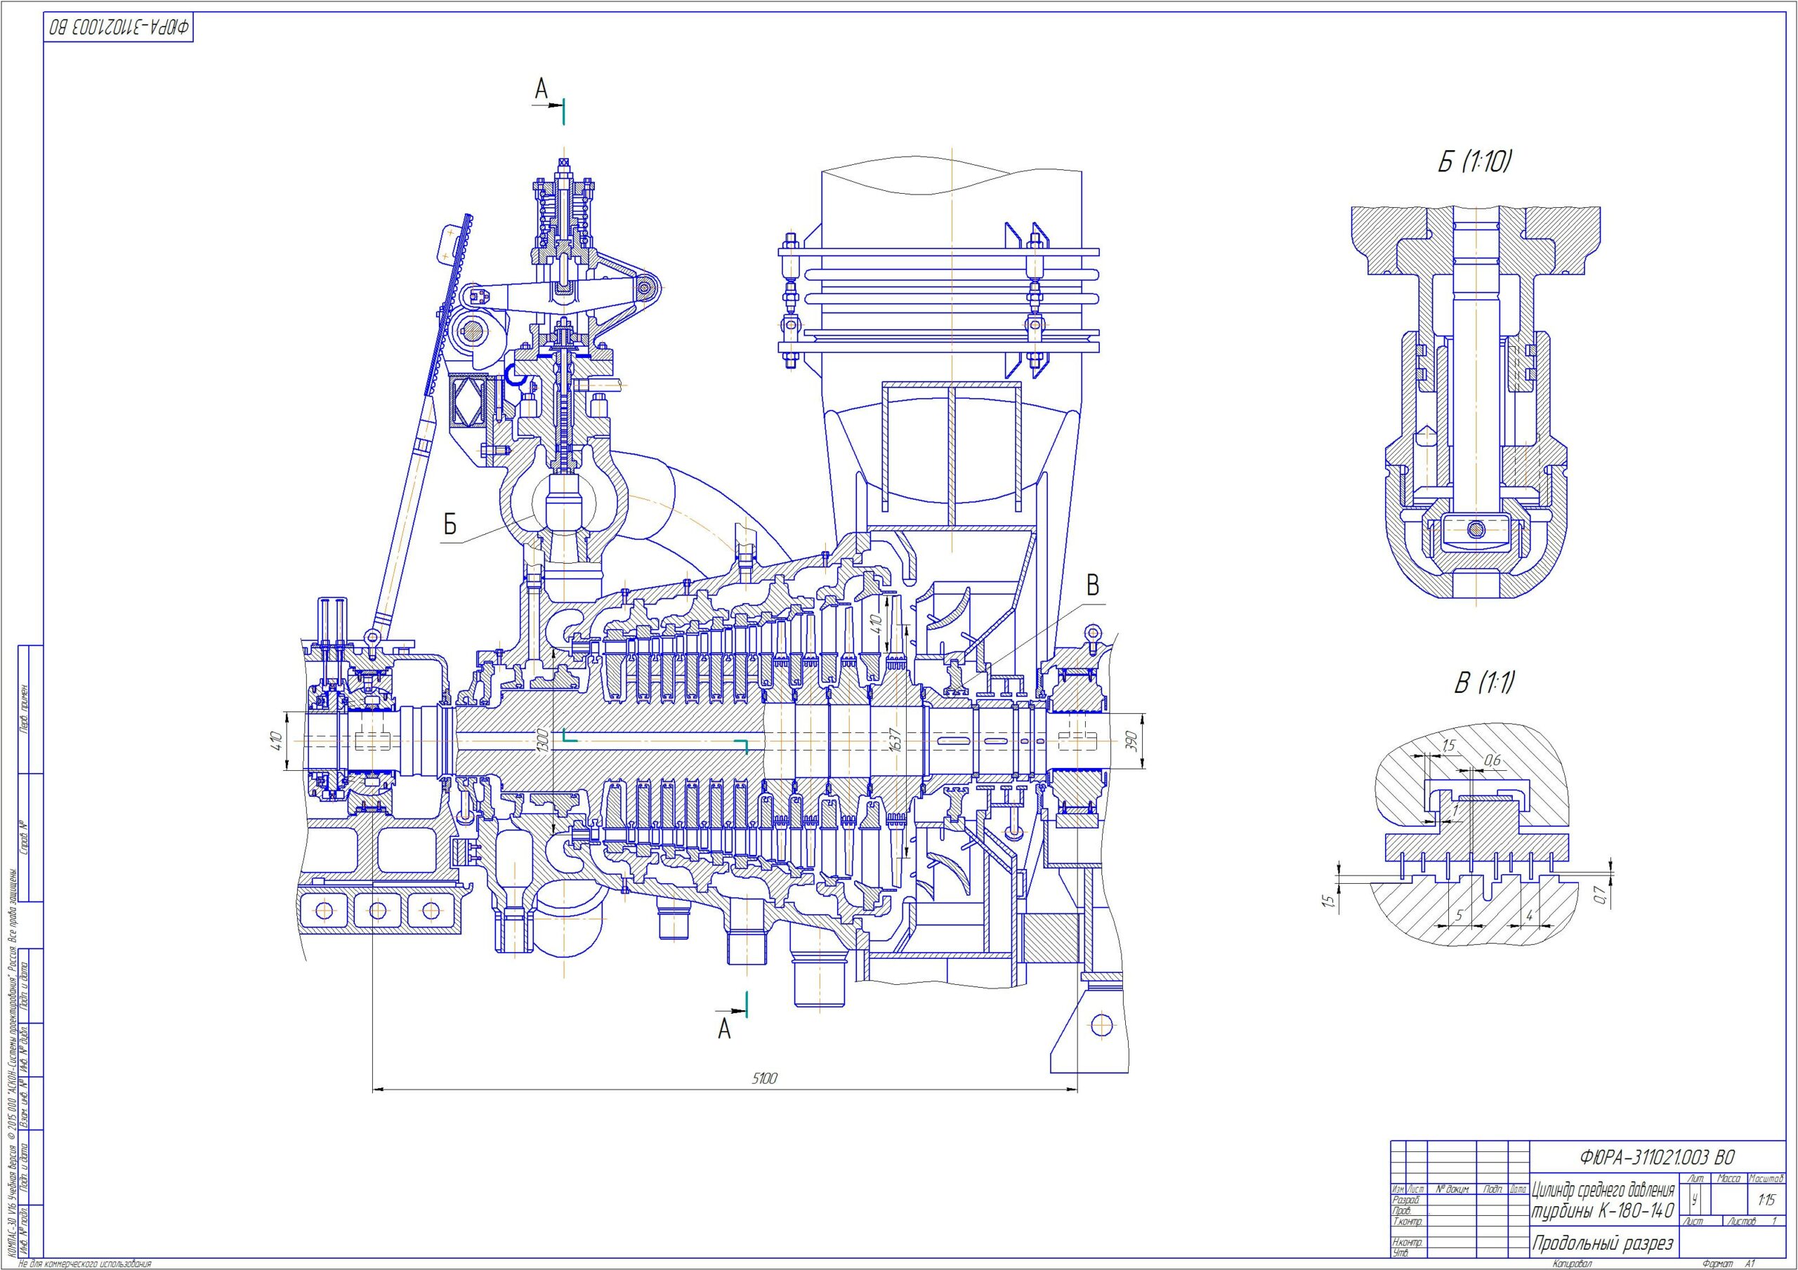Click the 'Дата' column header
The height and width of the screenshot is (1270, 1798).
(x=1518, y=1190)
